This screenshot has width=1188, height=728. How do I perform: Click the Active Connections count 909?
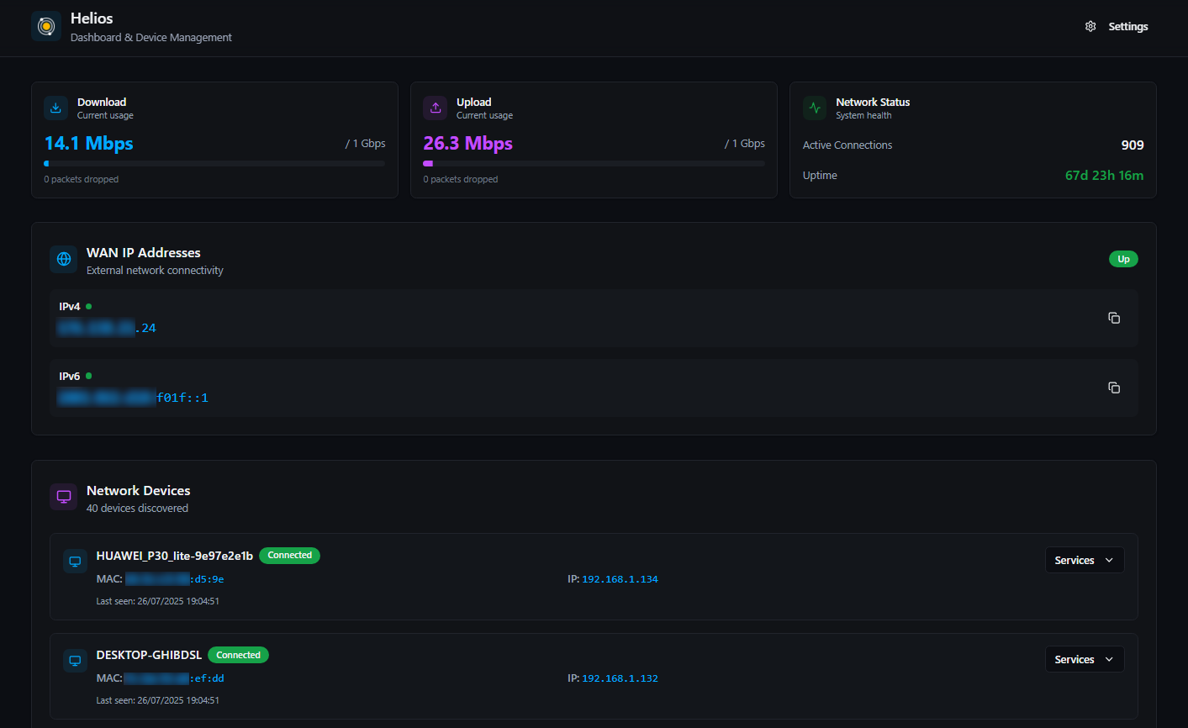[1133, 145]
